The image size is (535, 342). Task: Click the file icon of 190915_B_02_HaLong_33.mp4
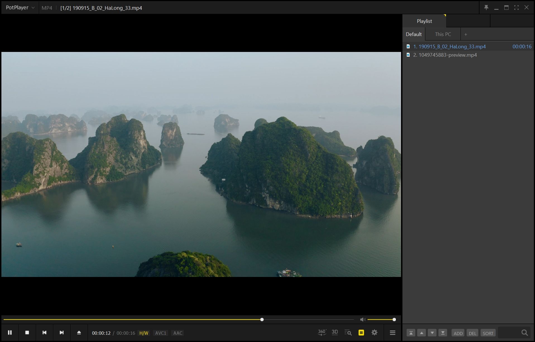[408, 47]
